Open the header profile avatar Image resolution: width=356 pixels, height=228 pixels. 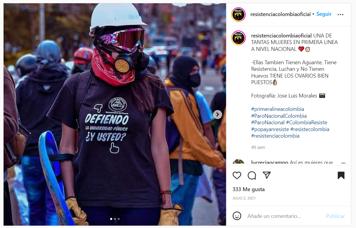click(238, 15)
